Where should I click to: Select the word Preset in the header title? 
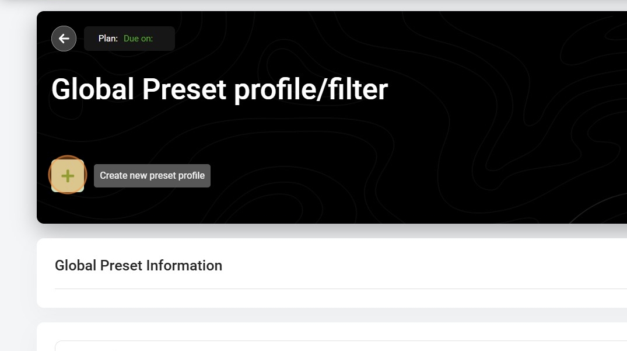pos(184,89)
